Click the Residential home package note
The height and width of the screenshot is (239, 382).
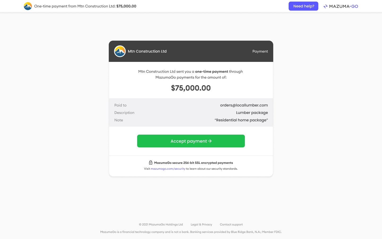tap(241, 120)
